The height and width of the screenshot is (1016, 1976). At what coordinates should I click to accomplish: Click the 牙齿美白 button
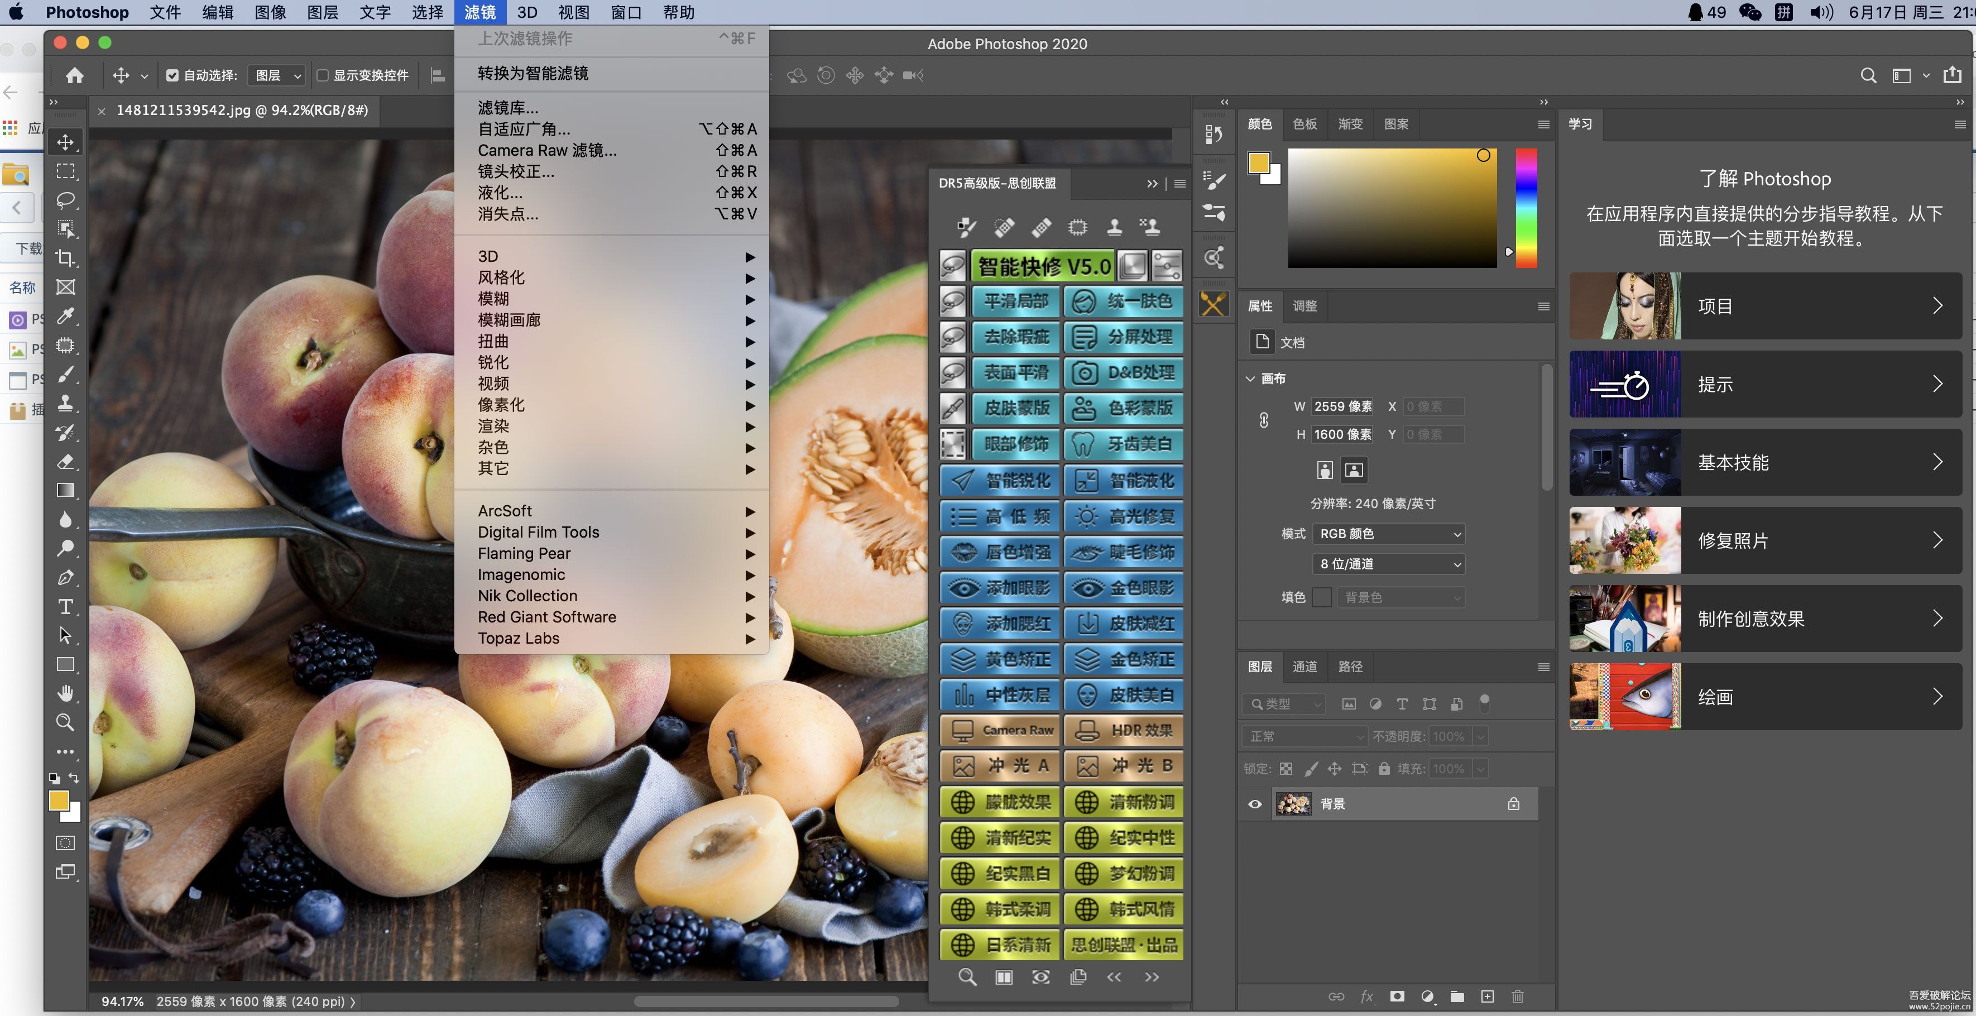click(x=1124, y=444)
